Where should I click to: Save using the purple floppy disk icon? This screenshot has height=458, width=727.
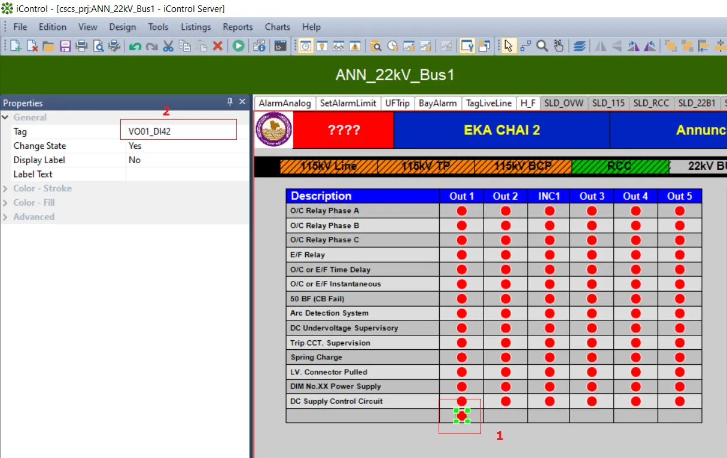[x=65, y=46]
